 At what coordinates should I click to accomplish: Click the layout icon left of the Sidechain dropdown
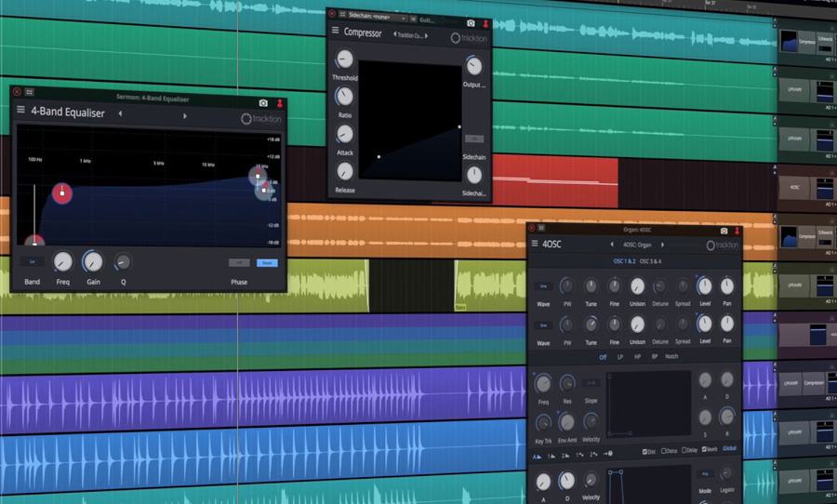tap(342, 15)
